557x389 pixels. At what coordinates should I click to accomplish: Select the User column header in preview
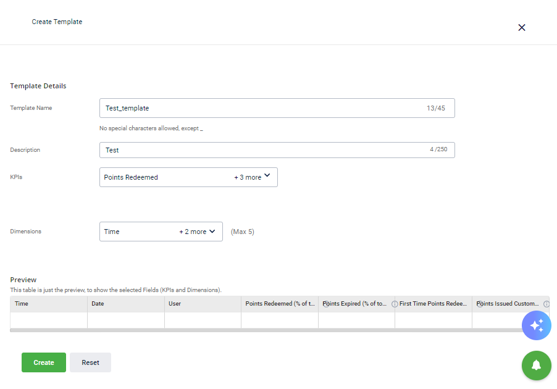click(203, 304)
